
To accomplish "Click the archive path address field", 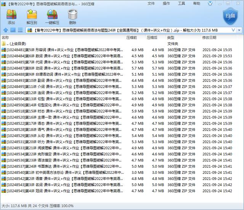I will (x=131, y=30).
